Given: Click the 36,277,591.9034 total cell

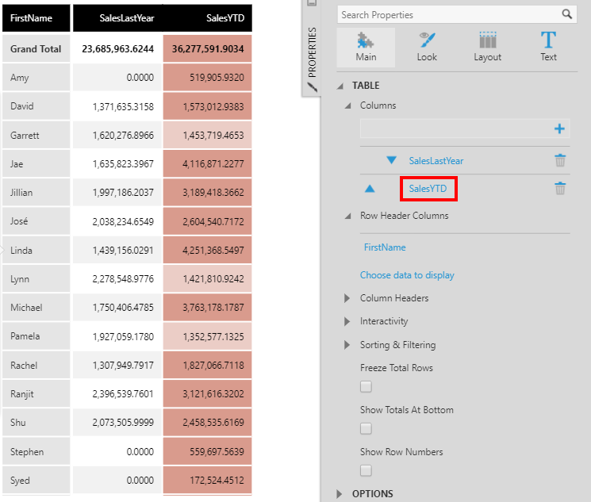Looking at the screenshot, I should 207,48.
